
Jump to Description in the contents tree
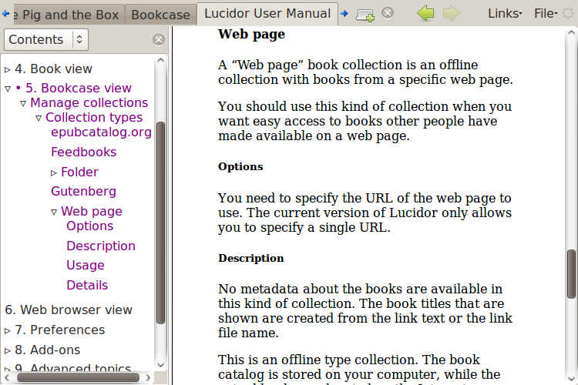point(101,246)
